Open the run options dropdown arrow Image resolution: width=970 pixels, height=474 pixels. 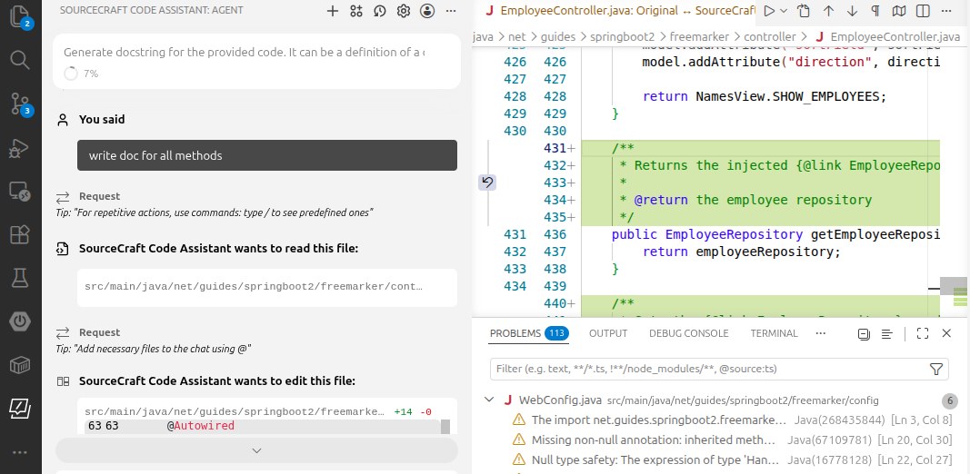pos(784,11)
